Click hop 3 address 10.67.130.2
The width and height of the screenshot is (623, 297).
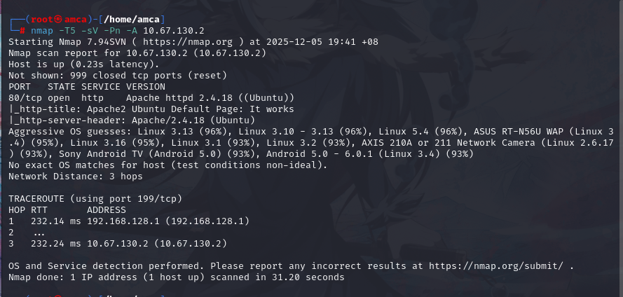click(164, 244)
